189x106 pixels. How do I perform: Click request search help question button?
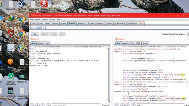[x=32, y=105]
